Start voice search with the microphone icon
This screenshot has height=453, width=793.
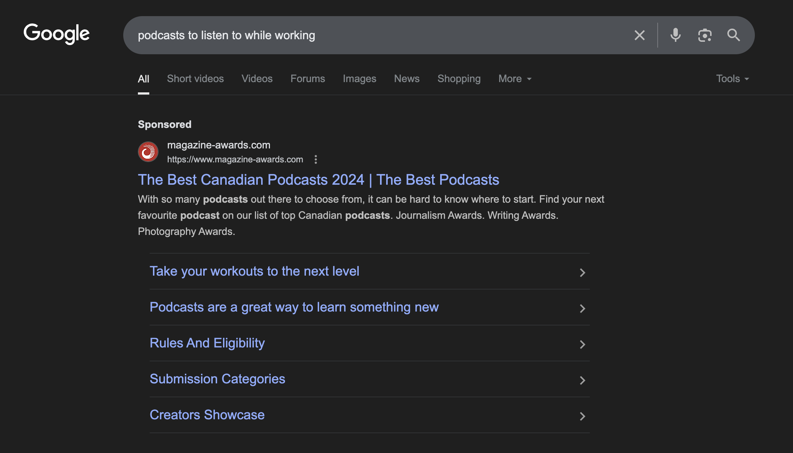(x=676, y=35)
